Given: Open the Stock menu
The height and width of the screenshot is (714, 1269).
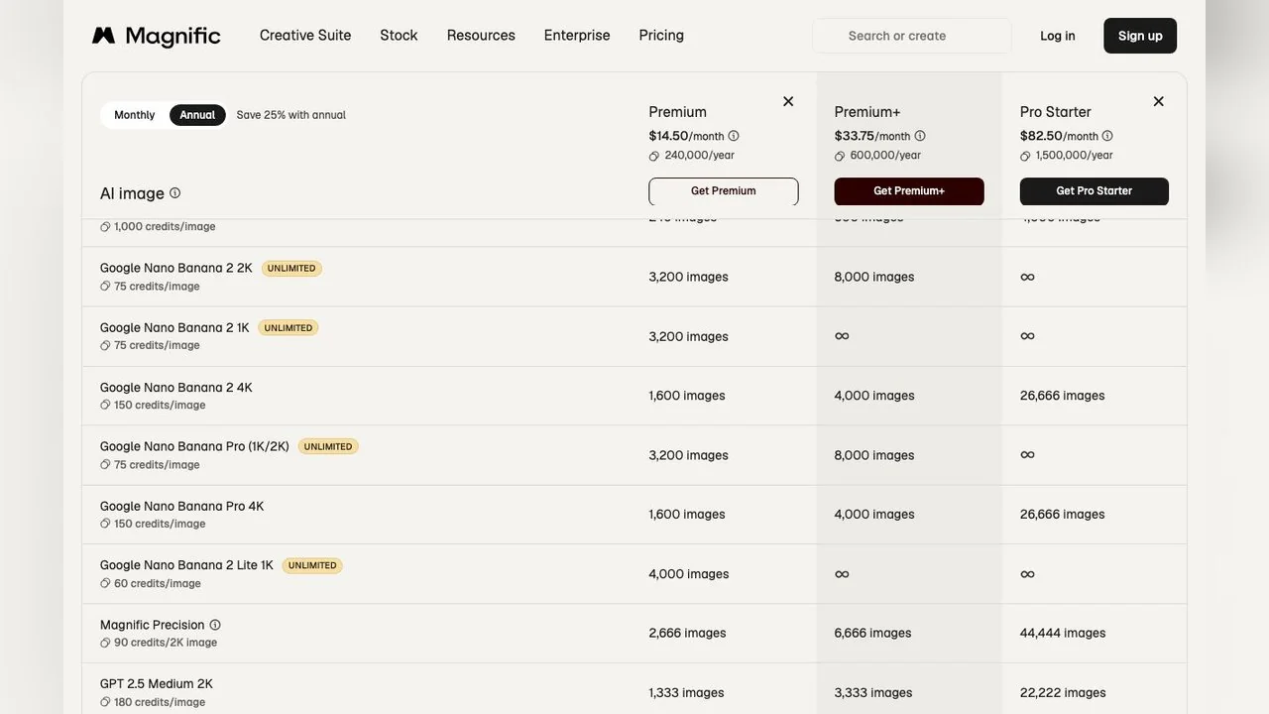Looking at the screenshot, I should point(399,36).
